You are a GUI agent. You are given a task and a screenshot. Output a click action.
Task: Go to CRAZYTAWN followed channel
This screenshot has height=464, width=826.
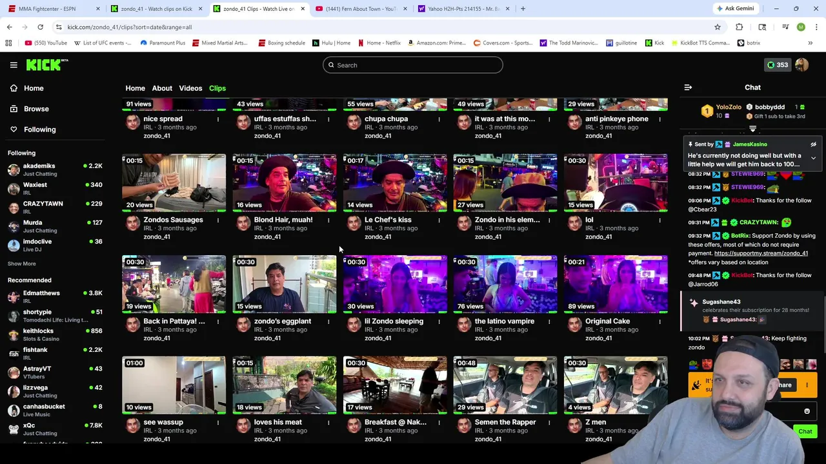54,207
